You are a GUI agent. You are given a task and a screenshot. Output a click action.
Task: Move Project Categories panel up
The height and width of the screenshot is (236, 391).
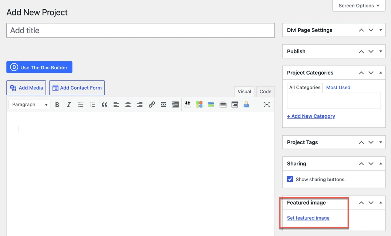[x=361, y=73]
